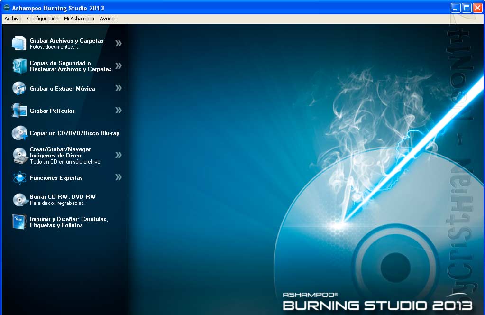Click 'Fotos, documentos, ...' subtitle
Screen dimensions: 485x315
55,47
